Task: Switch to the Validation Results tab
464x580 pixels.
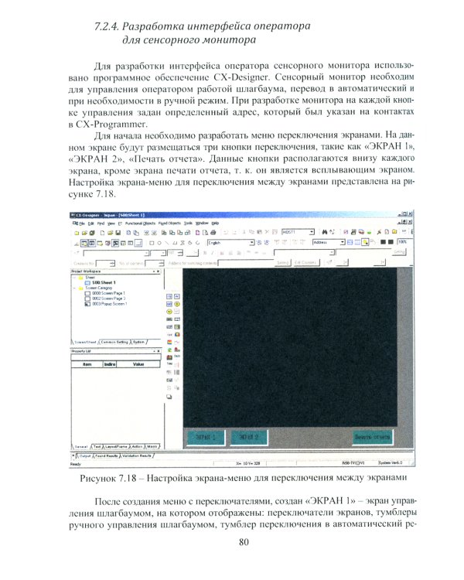Action: [x=137, y=456]
